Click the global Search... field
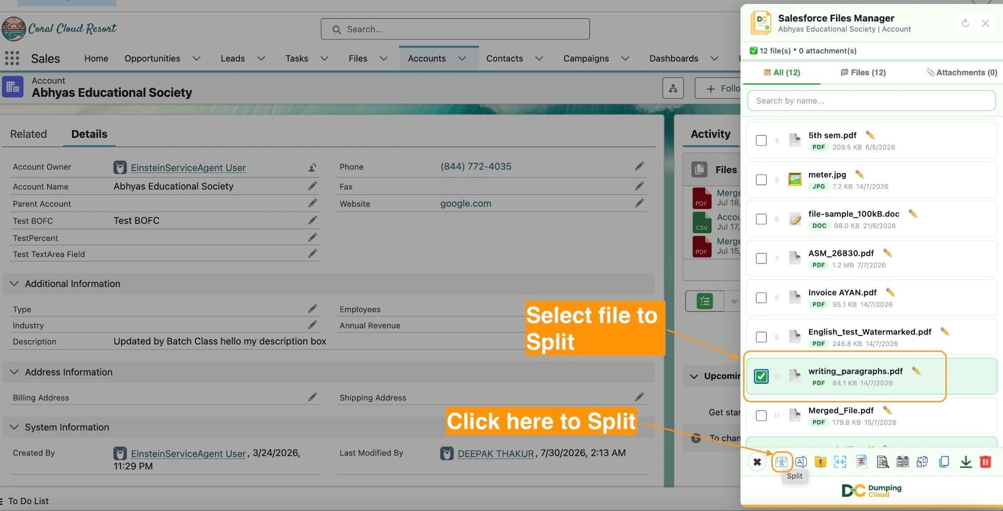1003x511 pixels. click(455, 29)
